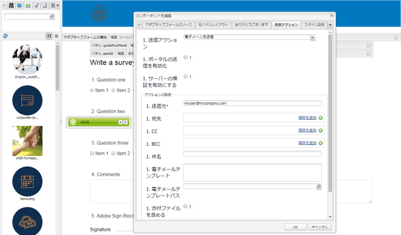Viewport: 401px width, 235px height.
Task: Select Item 1 radio under Question one
Action: pyautogui.click(x=92, y=90)
